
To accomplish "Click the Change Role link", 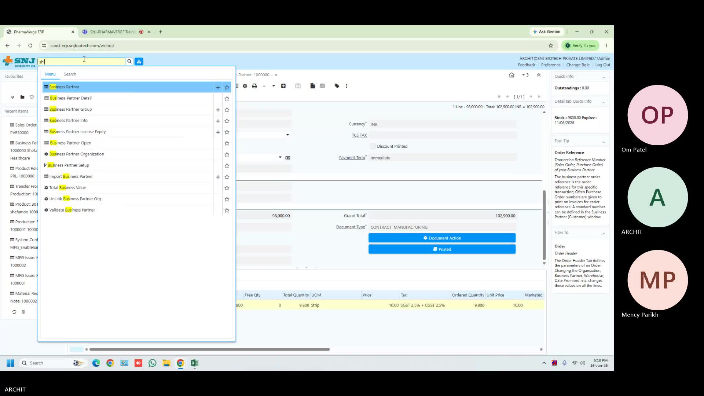I will click(577, 65).
